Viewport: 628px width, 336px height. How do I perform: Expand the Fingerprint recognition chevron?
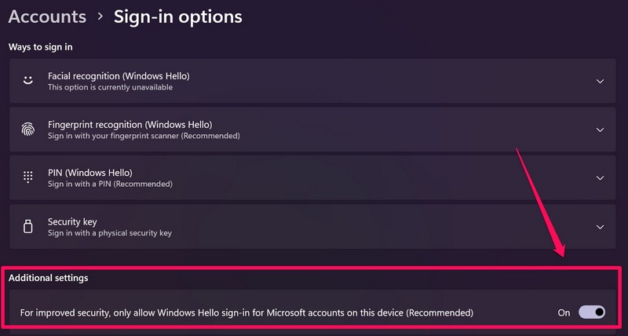click(x=600, y=130)
